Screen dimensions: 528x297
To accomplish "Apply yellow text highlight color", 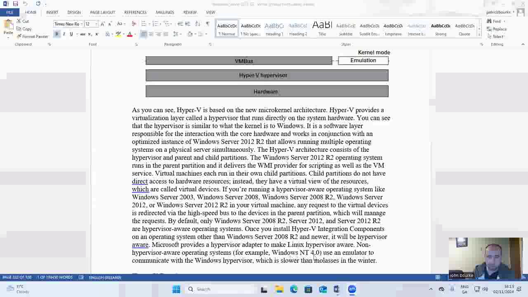I will [x=118, y=34].
